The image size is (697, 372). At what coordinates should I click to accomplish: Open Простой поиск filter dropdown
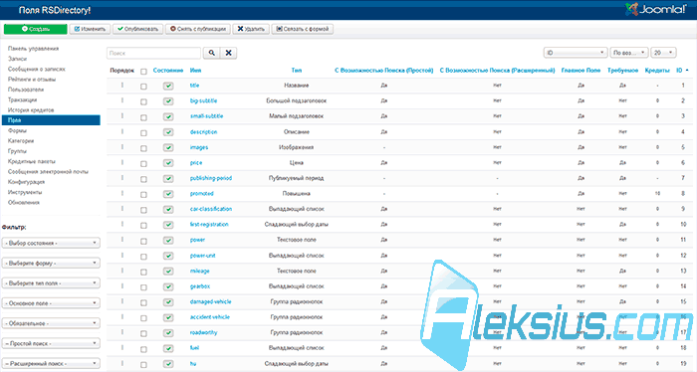[51, 343]
